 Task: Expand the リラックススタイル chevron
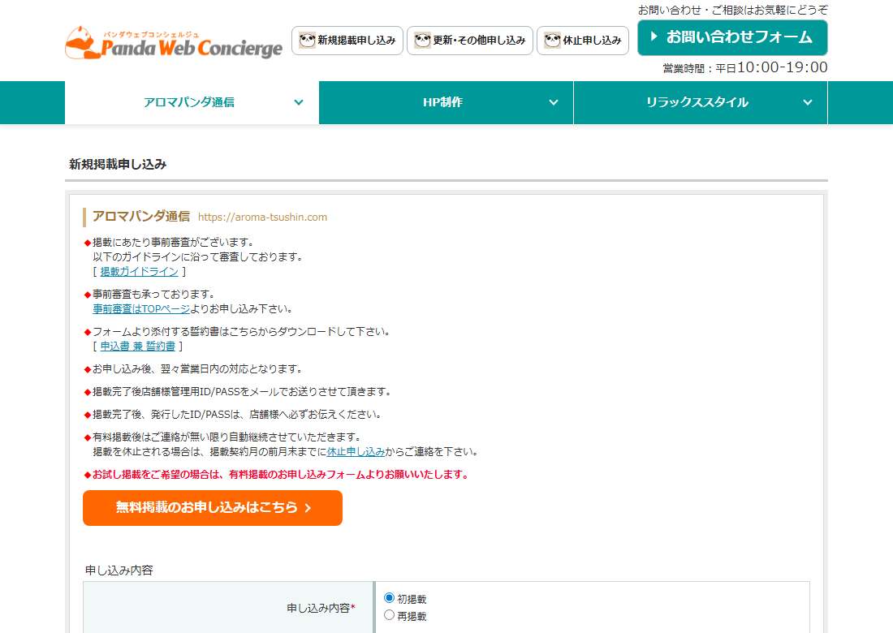(x=808, y=102)
